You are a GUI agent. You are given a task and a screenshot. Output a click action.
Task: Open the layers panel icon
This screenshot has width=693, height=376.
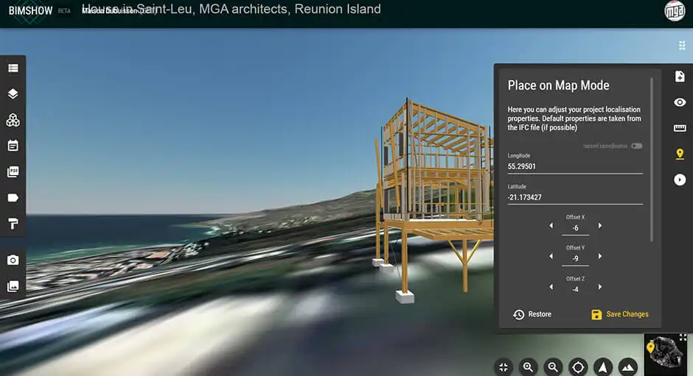coord(13,94)
